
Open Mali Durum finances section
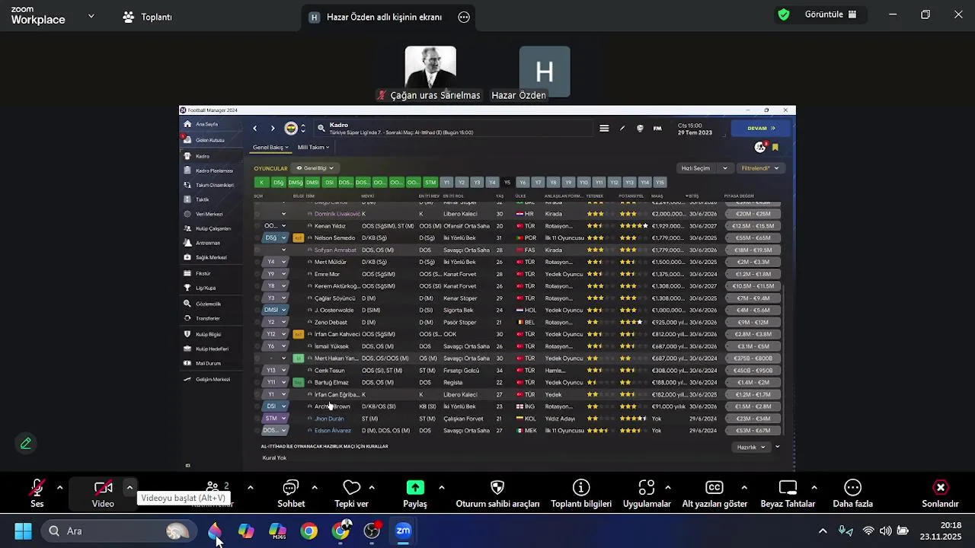click(208, 363)
